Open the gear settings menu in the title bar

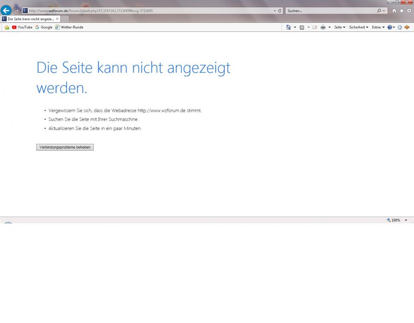[x=409, y=11]
